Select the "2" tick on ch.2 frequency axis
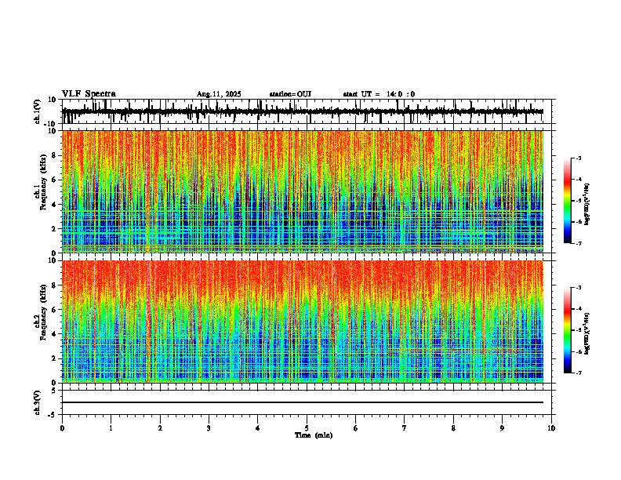621x480 pixels. coord(54,358)
